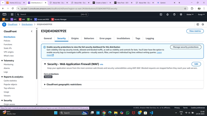Show hidden system tray icons
This screenshot has width=207, height=116.
click(176, 113)
